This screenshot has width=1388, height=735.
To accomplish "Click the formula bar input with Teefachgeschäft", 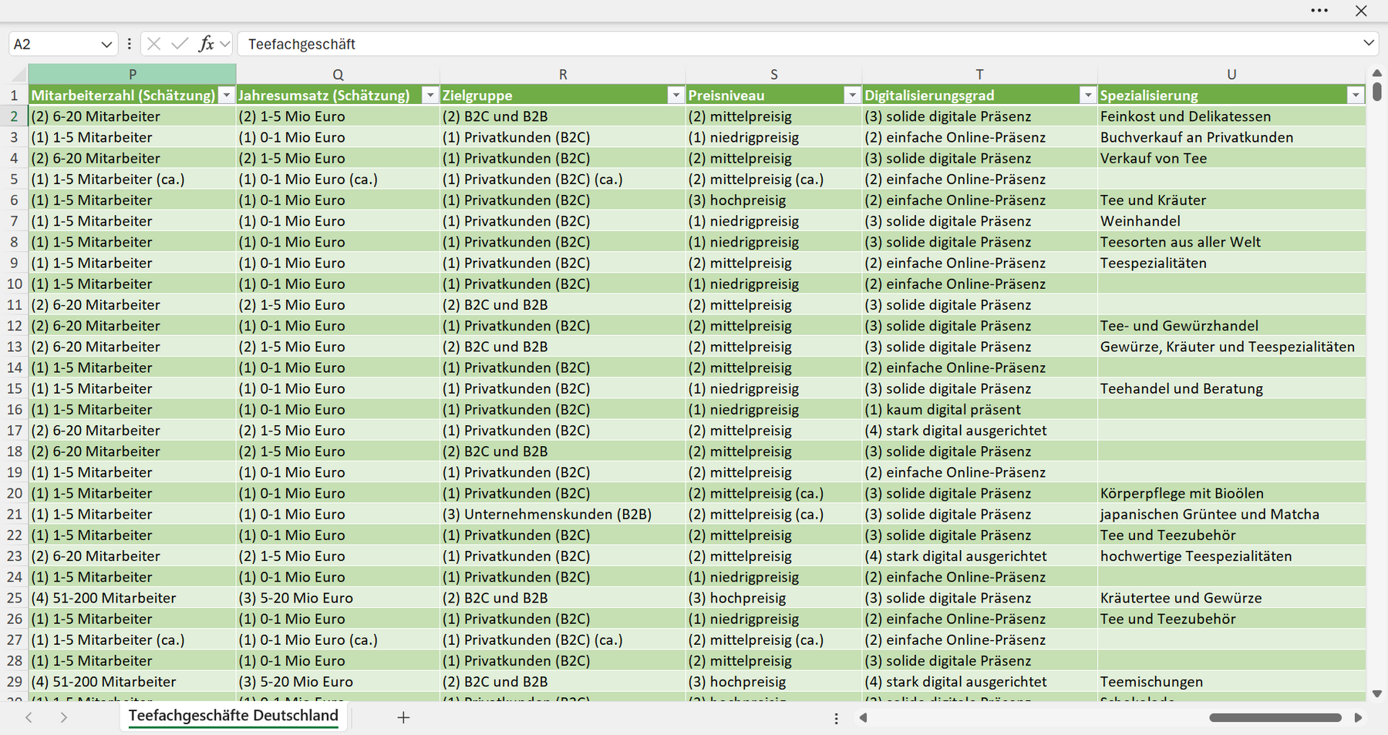I will pyautogui.click(x=798, y=44).
